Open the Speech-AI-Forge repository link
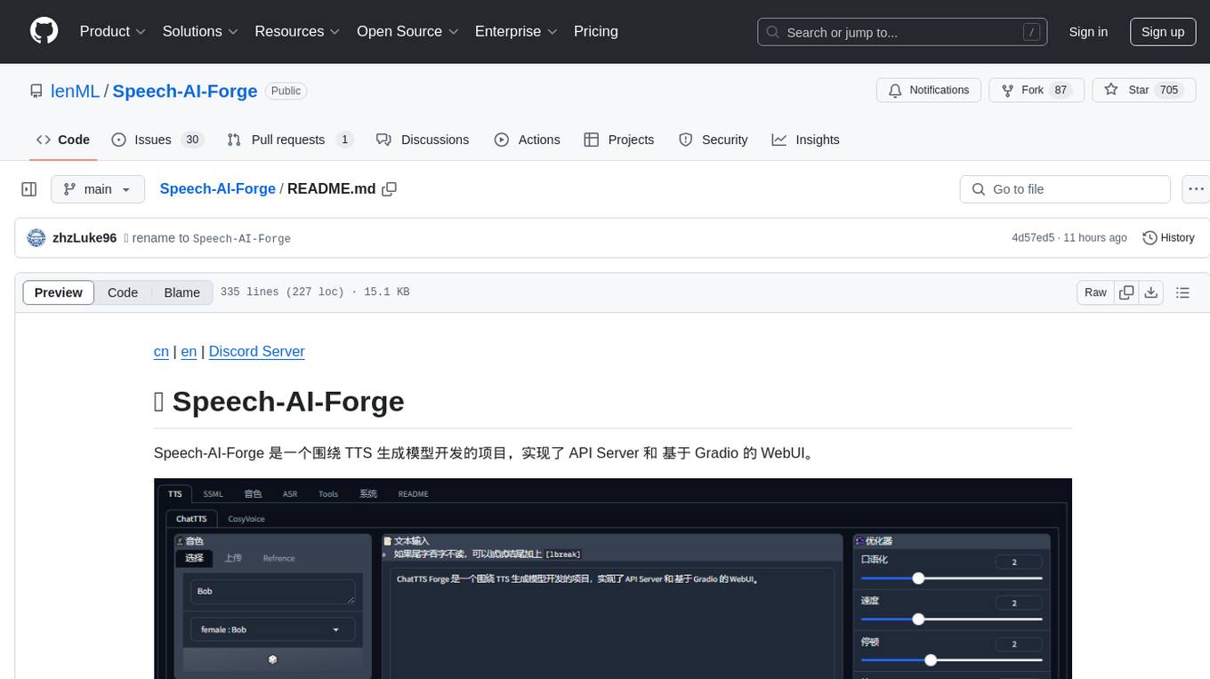The image size is (1210, 679). 185,91
